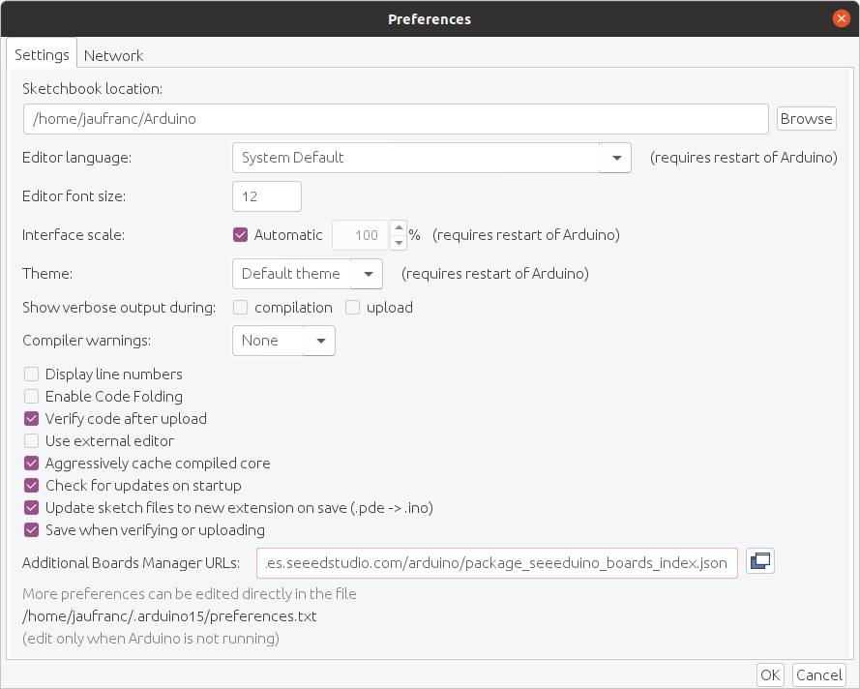Turn on Enable Code Folding
The width and height of the screenshot is (860, 689).
click(x=31, y=396)
